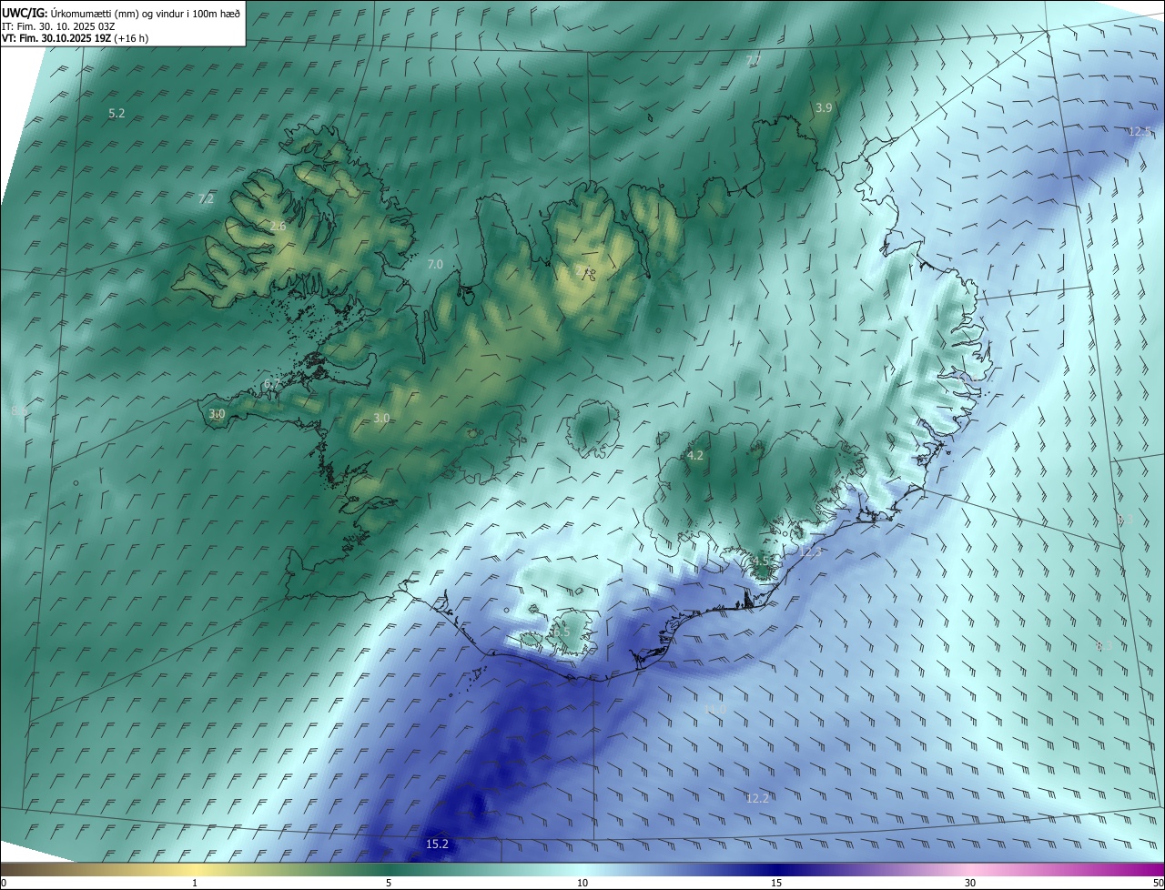1165x890 pixels.
Task: Click the 7.0 value label on the map
Action: tap(435, 264)
